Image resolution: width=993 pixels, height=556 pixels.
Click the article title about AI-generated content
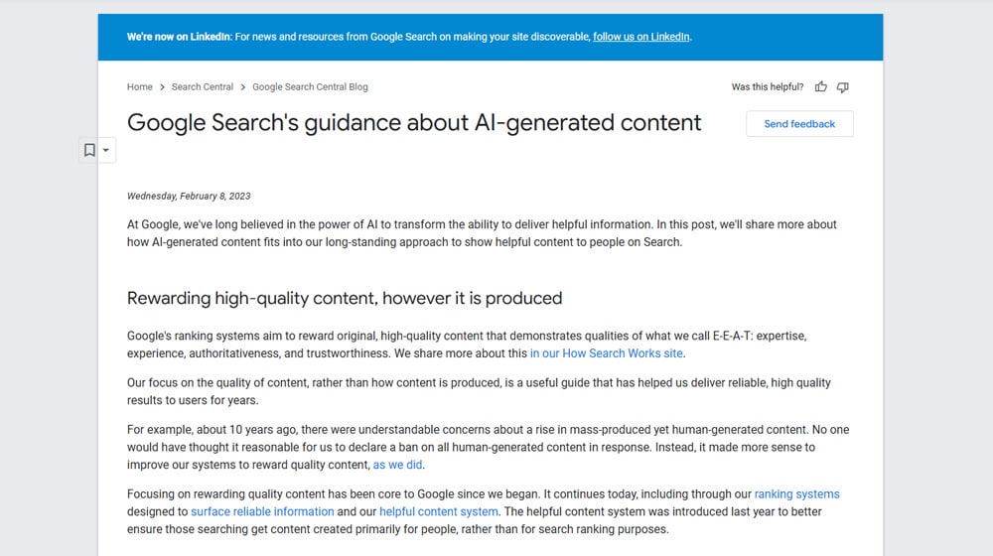[x=414, y=123]
